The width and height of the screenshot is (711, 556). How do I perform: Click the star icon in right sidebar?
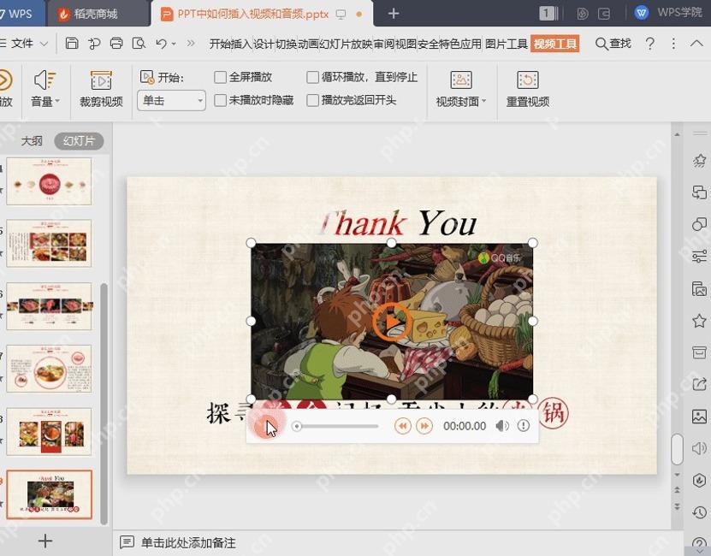[699, 321]
